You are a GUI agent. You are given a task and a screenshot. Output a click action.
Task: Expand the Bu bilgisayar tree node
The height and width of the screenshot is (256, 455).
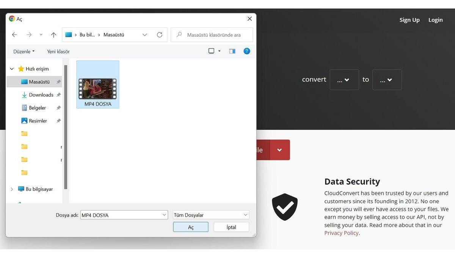pos(12,189)
